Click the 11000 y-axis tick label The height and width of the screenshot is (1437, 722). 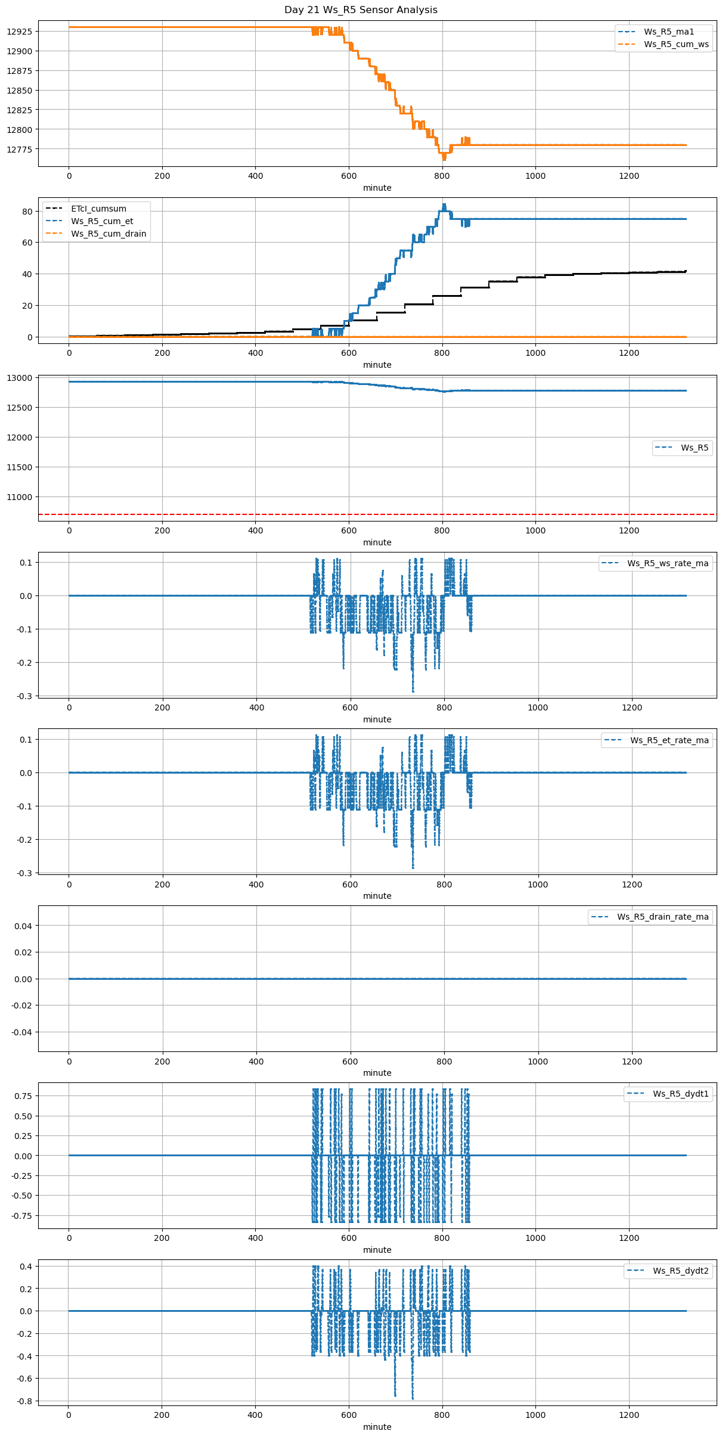click(20, 497)
